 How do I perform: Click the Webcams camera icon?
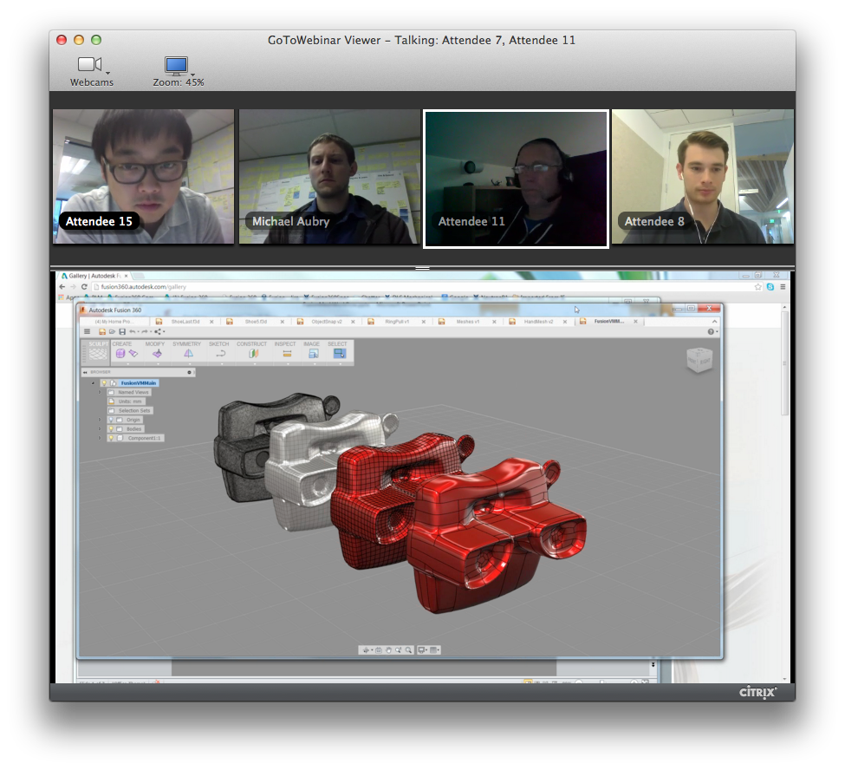click(x=89, y=65)
